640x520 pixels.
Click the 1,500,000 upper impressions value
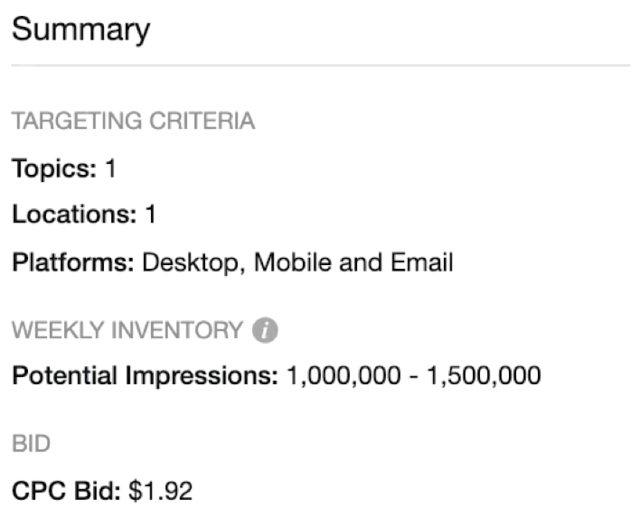pos(484,376)
